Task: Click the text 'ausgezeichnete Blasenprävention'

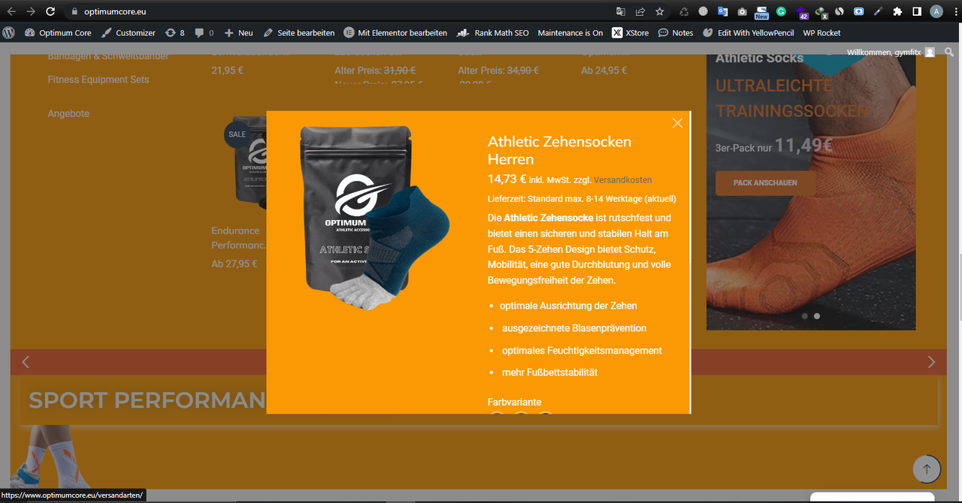Action: click(574, 328)
